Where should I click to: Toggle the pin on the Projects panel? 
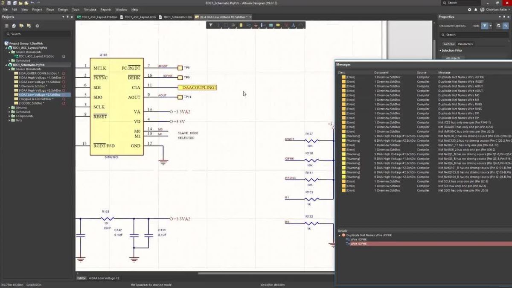coord(67,17)
